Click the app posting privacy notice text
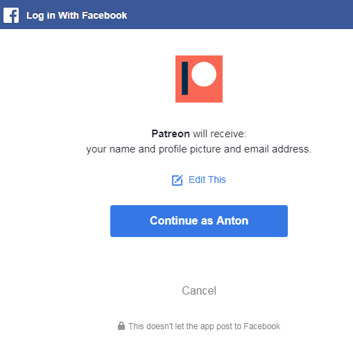 coord(205,326)
